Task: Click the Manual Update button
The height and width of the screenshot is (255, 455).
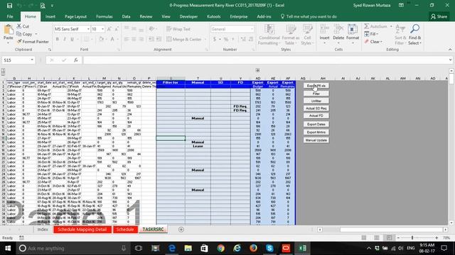Action: [316, 140]
